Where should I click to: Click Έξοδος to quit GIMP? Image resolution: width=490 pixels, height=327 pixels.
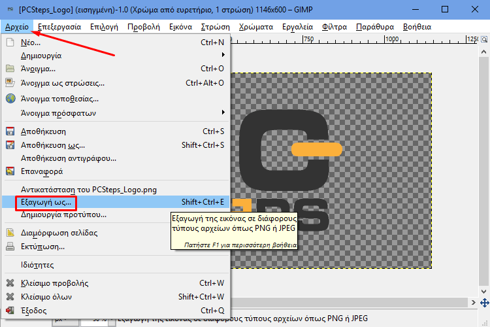116,311
